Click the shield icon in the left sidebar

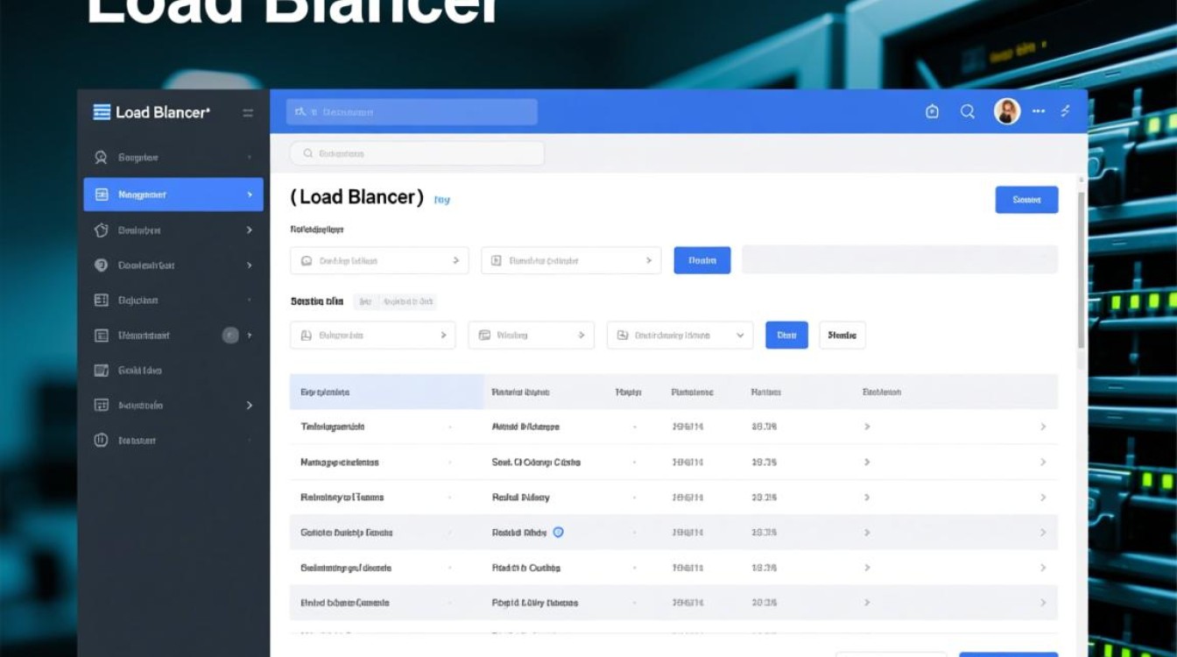[x=101, y=265]
